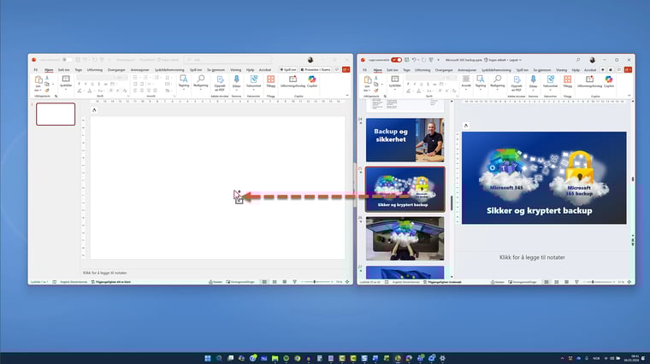
Task: Start slideshow icon in right window status bar
Action: coord(576,282)
